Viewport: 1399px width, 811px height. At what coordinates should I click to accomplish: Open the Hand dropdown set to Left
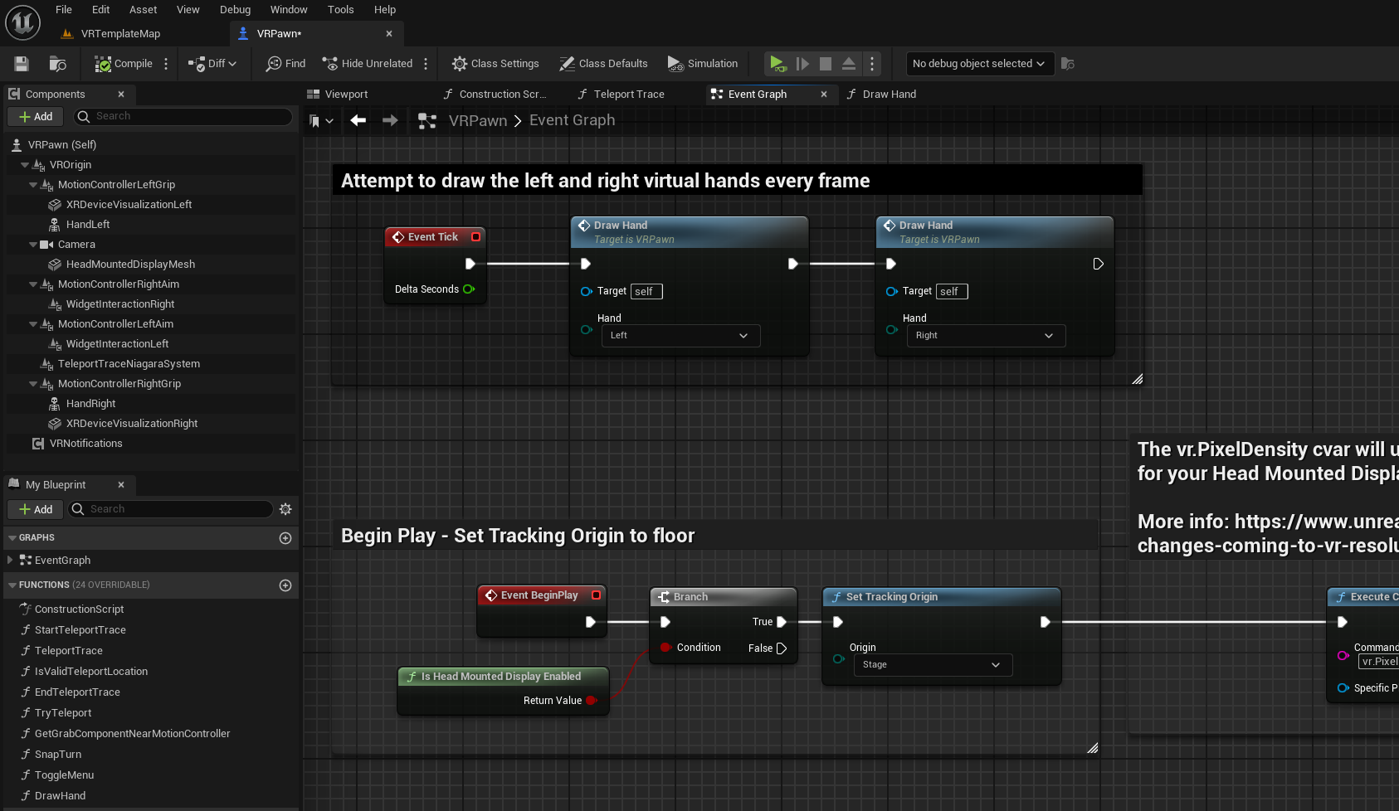(680, 336)
